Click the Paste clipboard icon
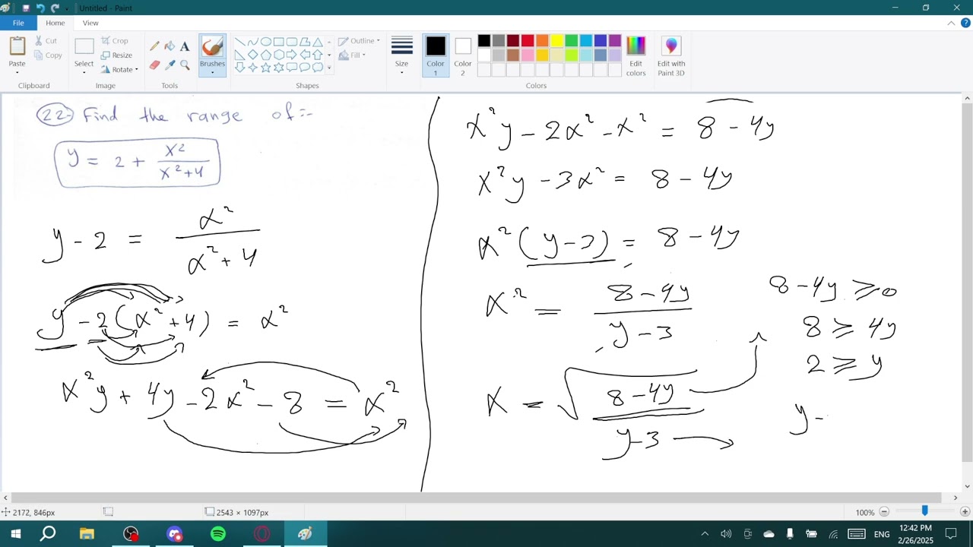 point(17,46)
